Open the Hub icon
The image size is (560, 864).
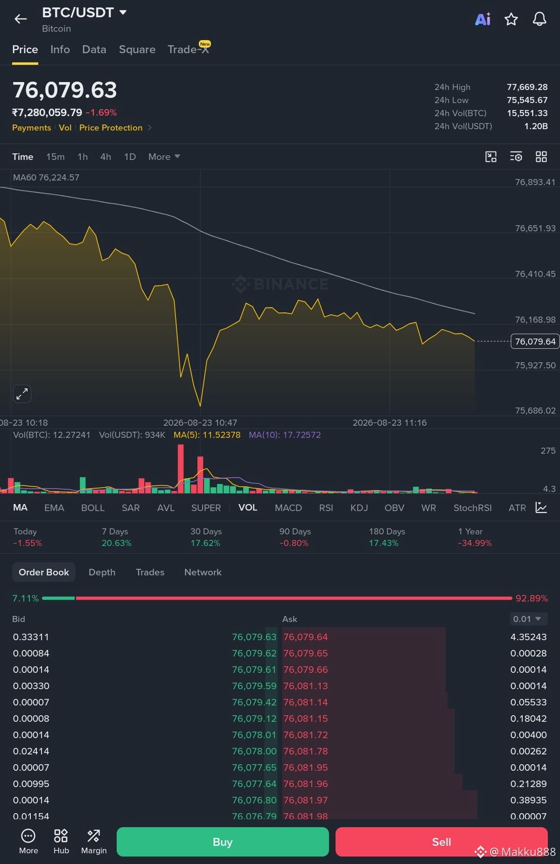click(x=61, y=842)
